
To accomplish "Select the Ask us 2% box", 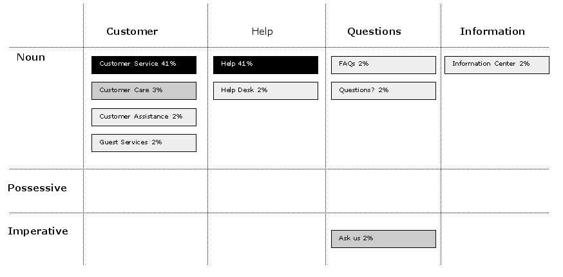I will (383, 239).
